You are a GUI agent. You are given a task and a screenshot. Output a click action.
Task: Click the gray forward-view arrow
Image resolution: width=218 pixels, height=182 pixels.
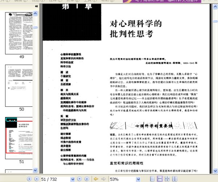point(104,179)
